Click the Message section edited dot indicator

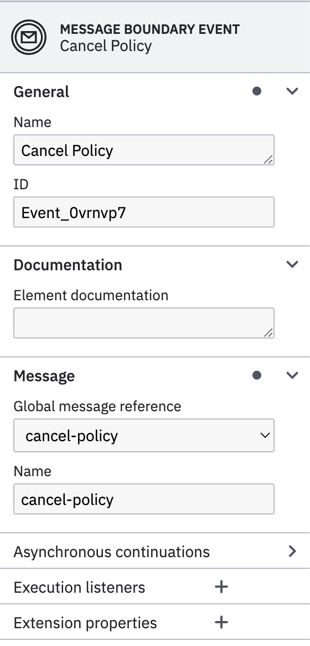click(x=257, y=375)
